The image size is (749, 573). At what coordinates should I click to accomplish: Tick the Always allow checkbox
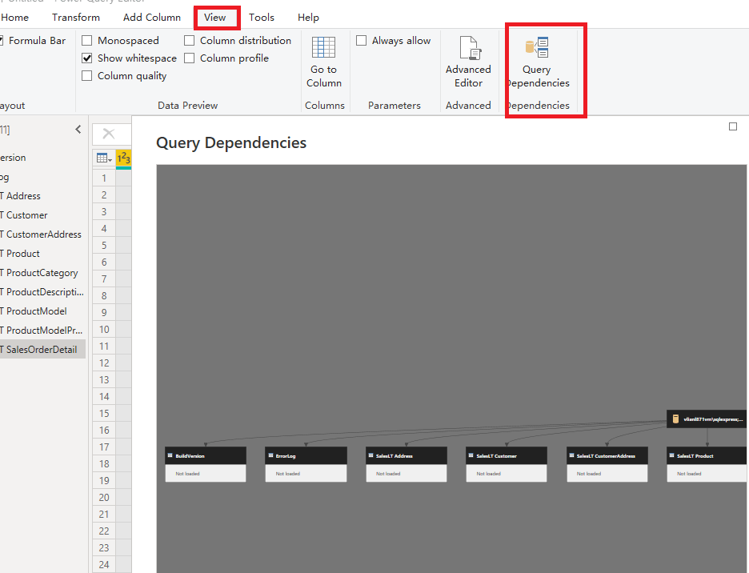click(362, 41)
